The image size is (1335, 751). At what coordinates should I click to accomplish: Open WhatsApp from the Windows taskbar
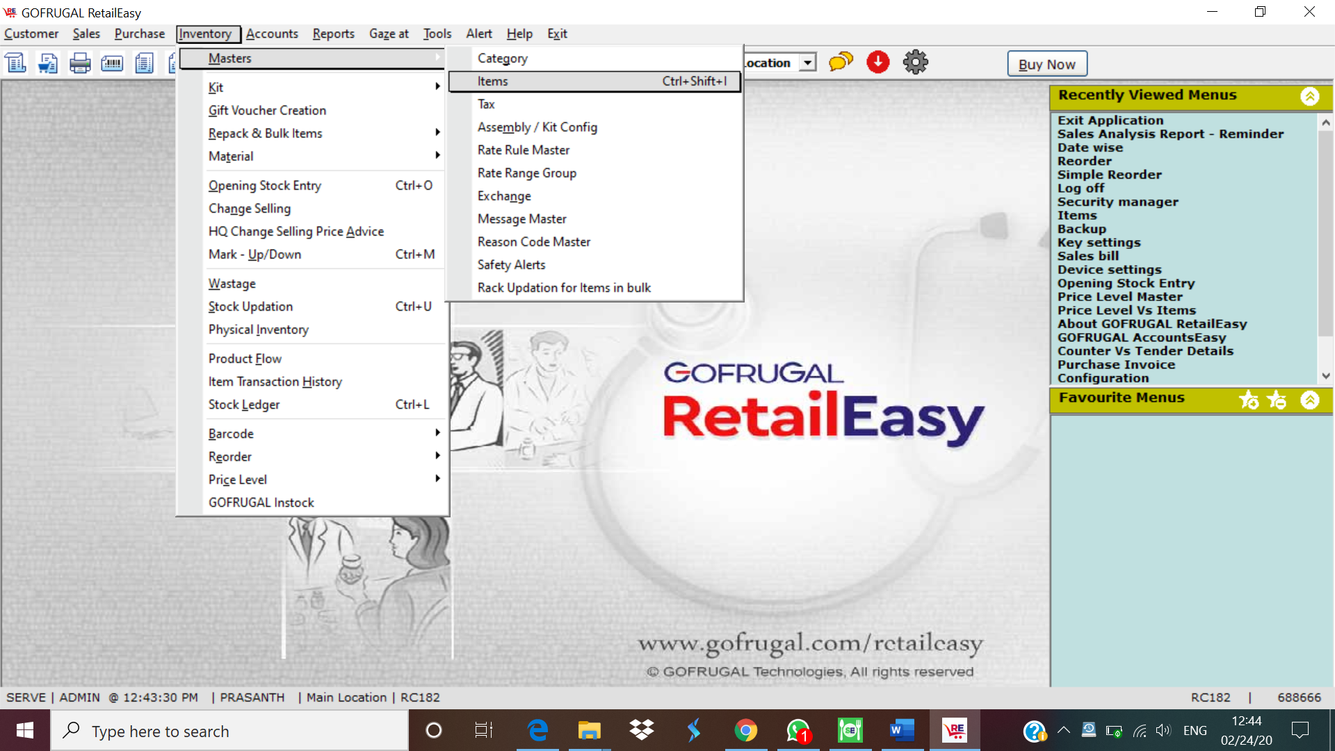pos(798,731)
